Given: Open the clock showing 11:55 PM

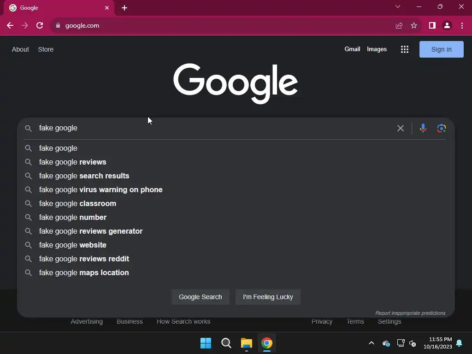Looking at the screenshot, I should click(438, 343).
